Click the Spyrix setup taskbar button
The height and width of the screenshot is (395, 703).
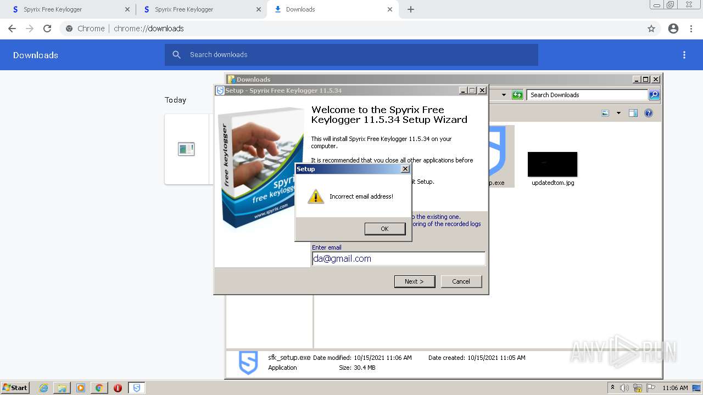tap(137, 388)
